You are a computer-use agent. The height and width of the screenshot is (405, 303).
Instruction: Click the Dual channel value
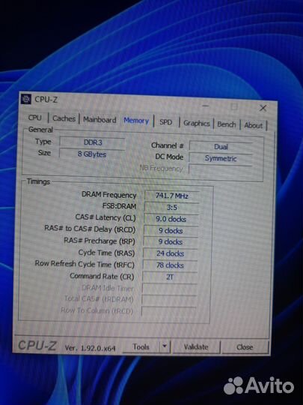[x=221, y=147]
